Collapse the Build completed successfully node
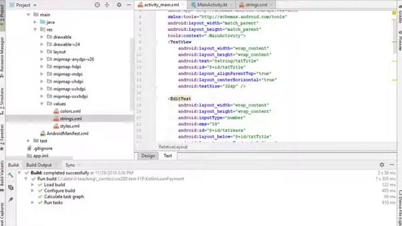Viewport: 402px width, 226px height. pos(19,173)
